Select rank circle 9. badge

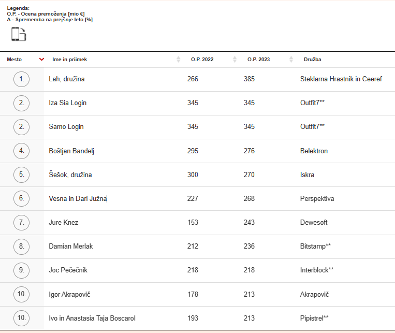pos(21,270)
